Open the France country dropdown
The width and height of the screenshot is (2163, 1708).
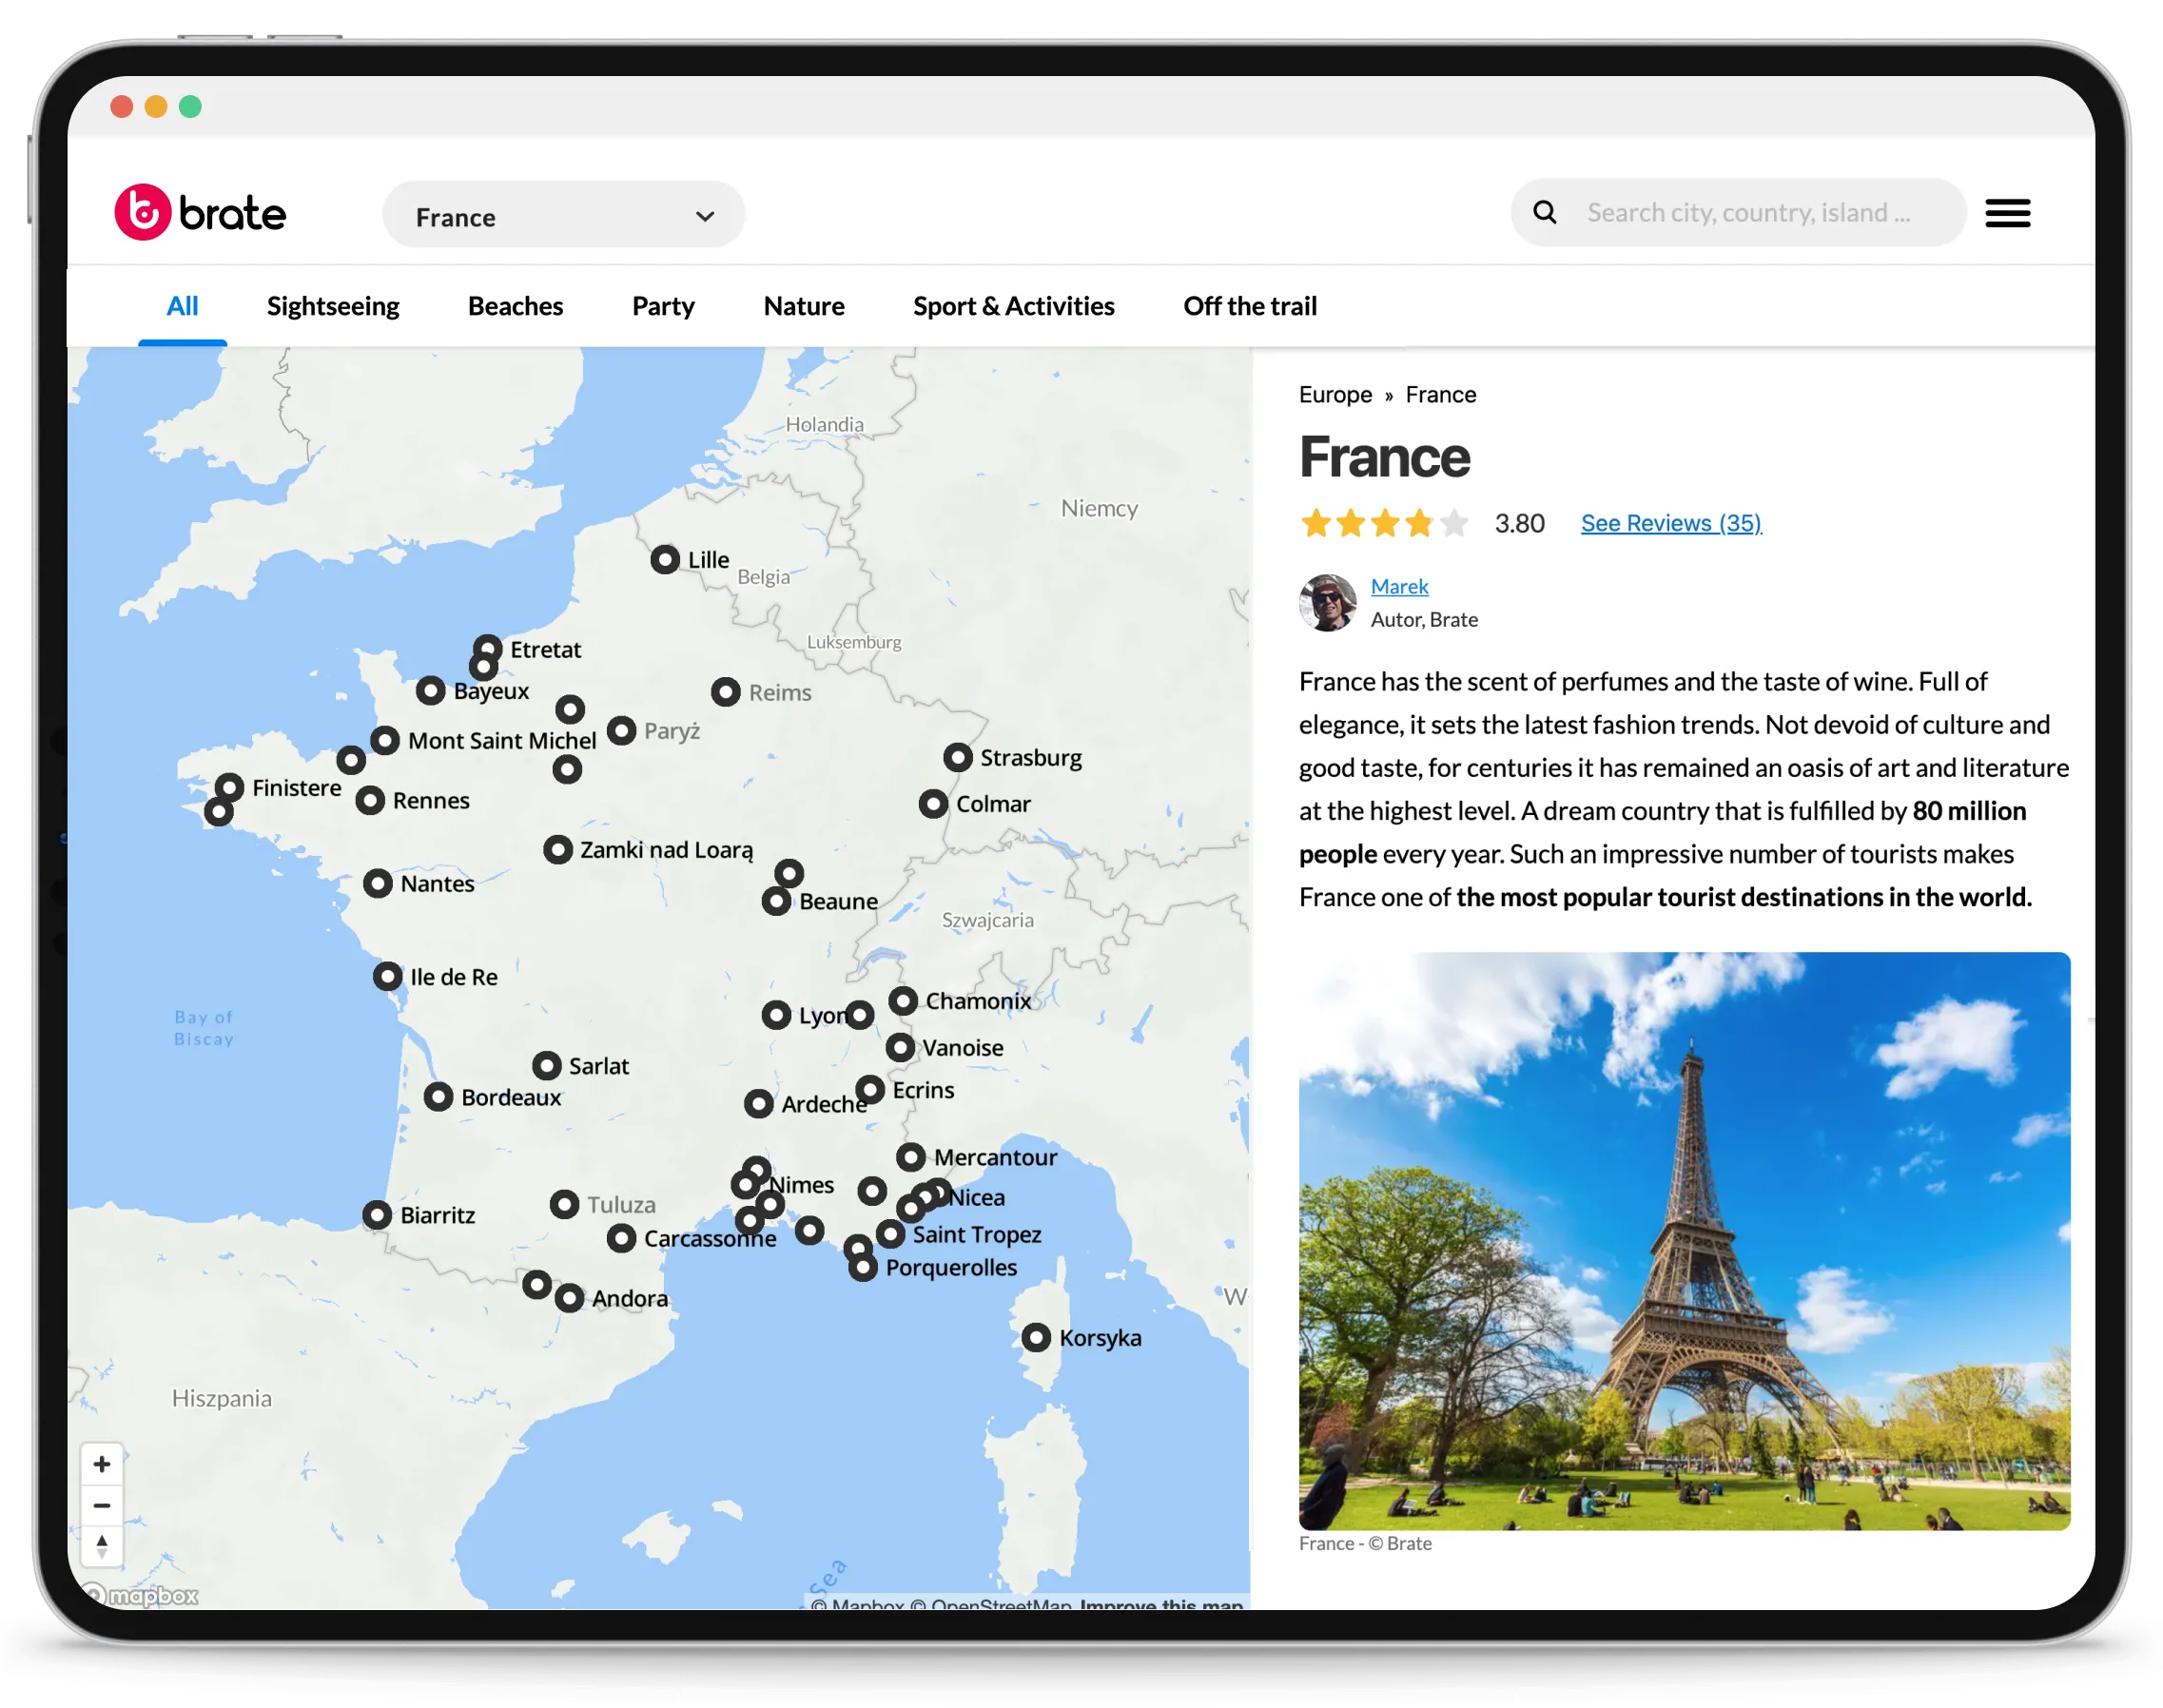(x=563, y=215)
